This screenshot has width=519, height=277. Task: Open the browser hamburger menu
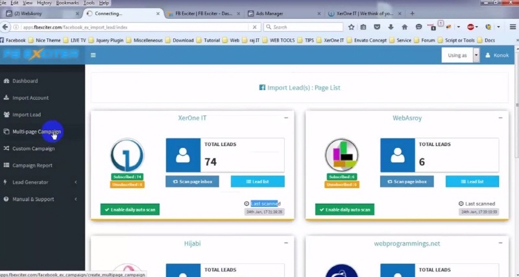point(513,27)
